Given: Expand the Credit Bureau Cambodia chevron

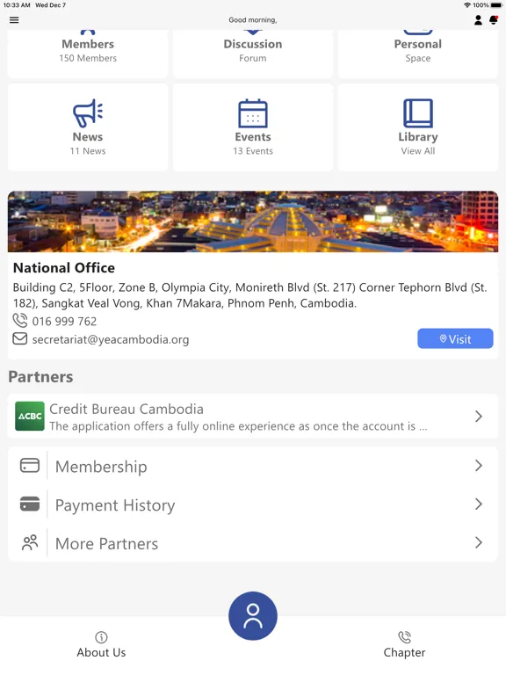Looking at the screenshot, I should click(x=479, y=417).
